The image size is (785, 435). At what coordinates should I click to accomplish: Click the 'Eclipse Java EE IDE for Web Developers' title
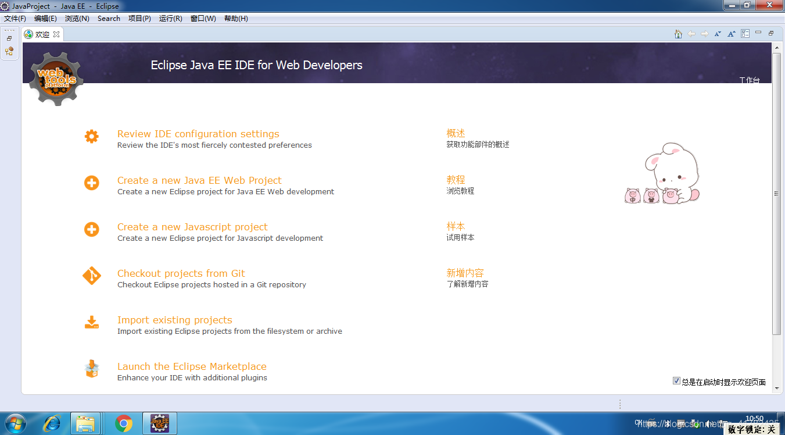pos(256,65)
